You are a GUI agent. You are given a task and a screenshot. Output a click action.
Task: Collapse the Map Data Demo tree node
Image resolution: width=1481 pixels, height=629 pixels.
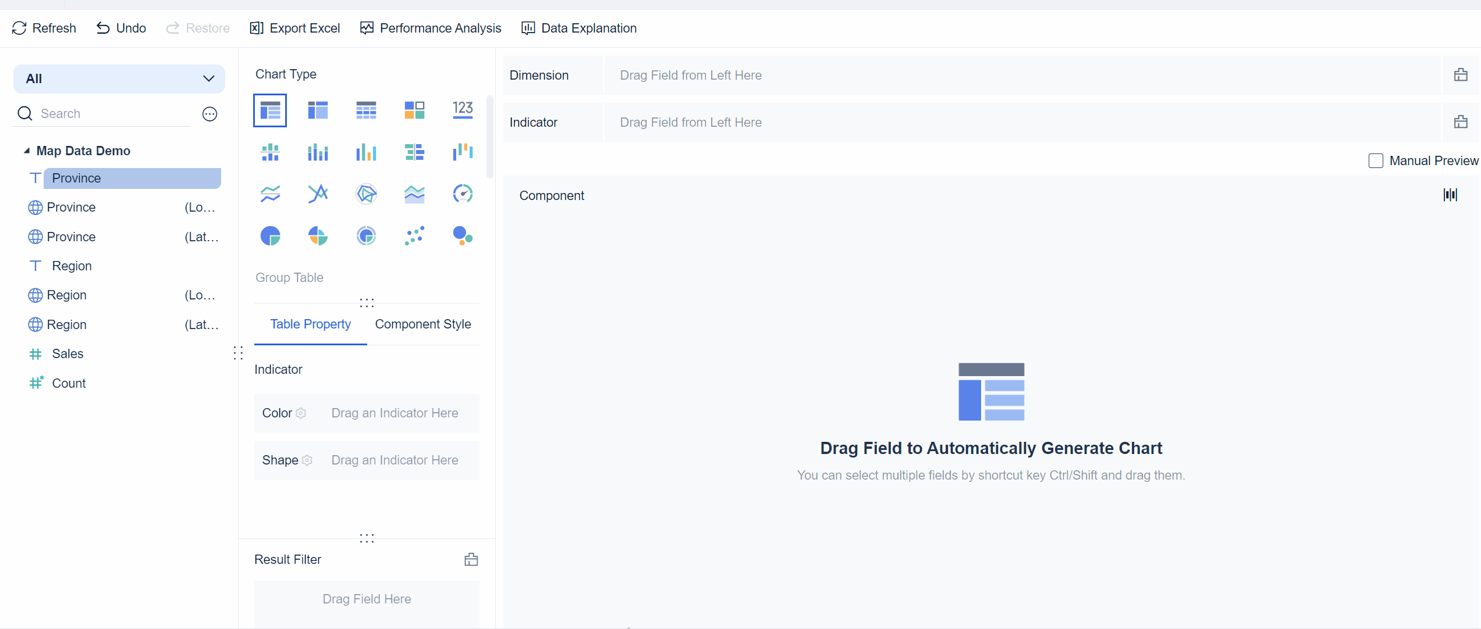[27, 151]
